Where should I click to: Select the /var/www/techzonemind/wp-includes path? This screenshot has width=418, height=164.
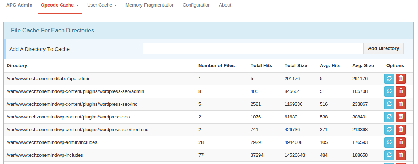[45, 155]
